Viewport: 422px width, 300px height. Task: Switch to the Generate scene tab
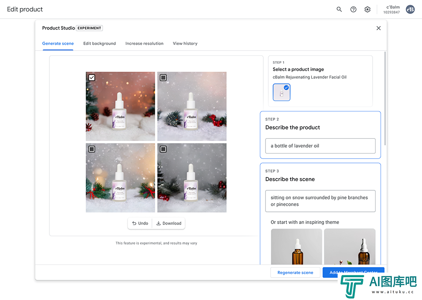58,43
